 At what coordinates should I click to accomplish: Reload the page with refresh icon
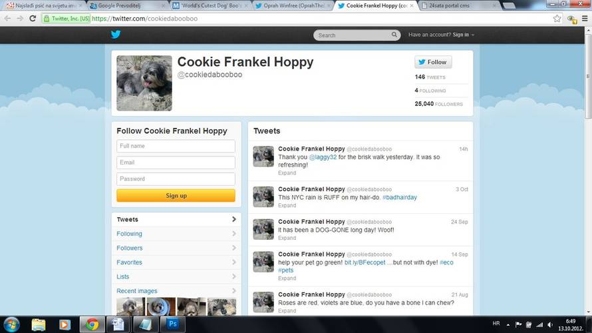tap(33, 18)
